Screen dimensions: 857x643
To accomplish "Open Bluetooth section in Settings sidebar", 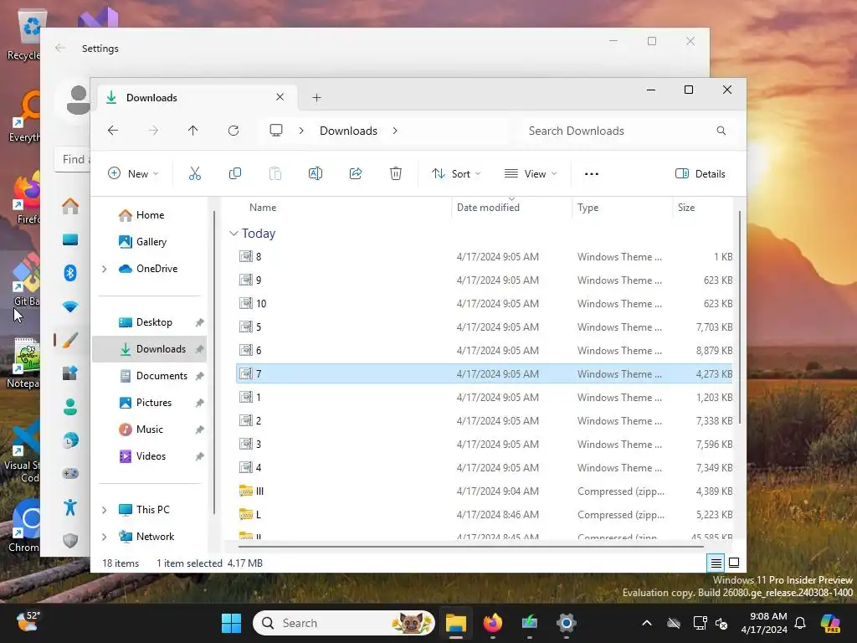I will click(70, 273).
